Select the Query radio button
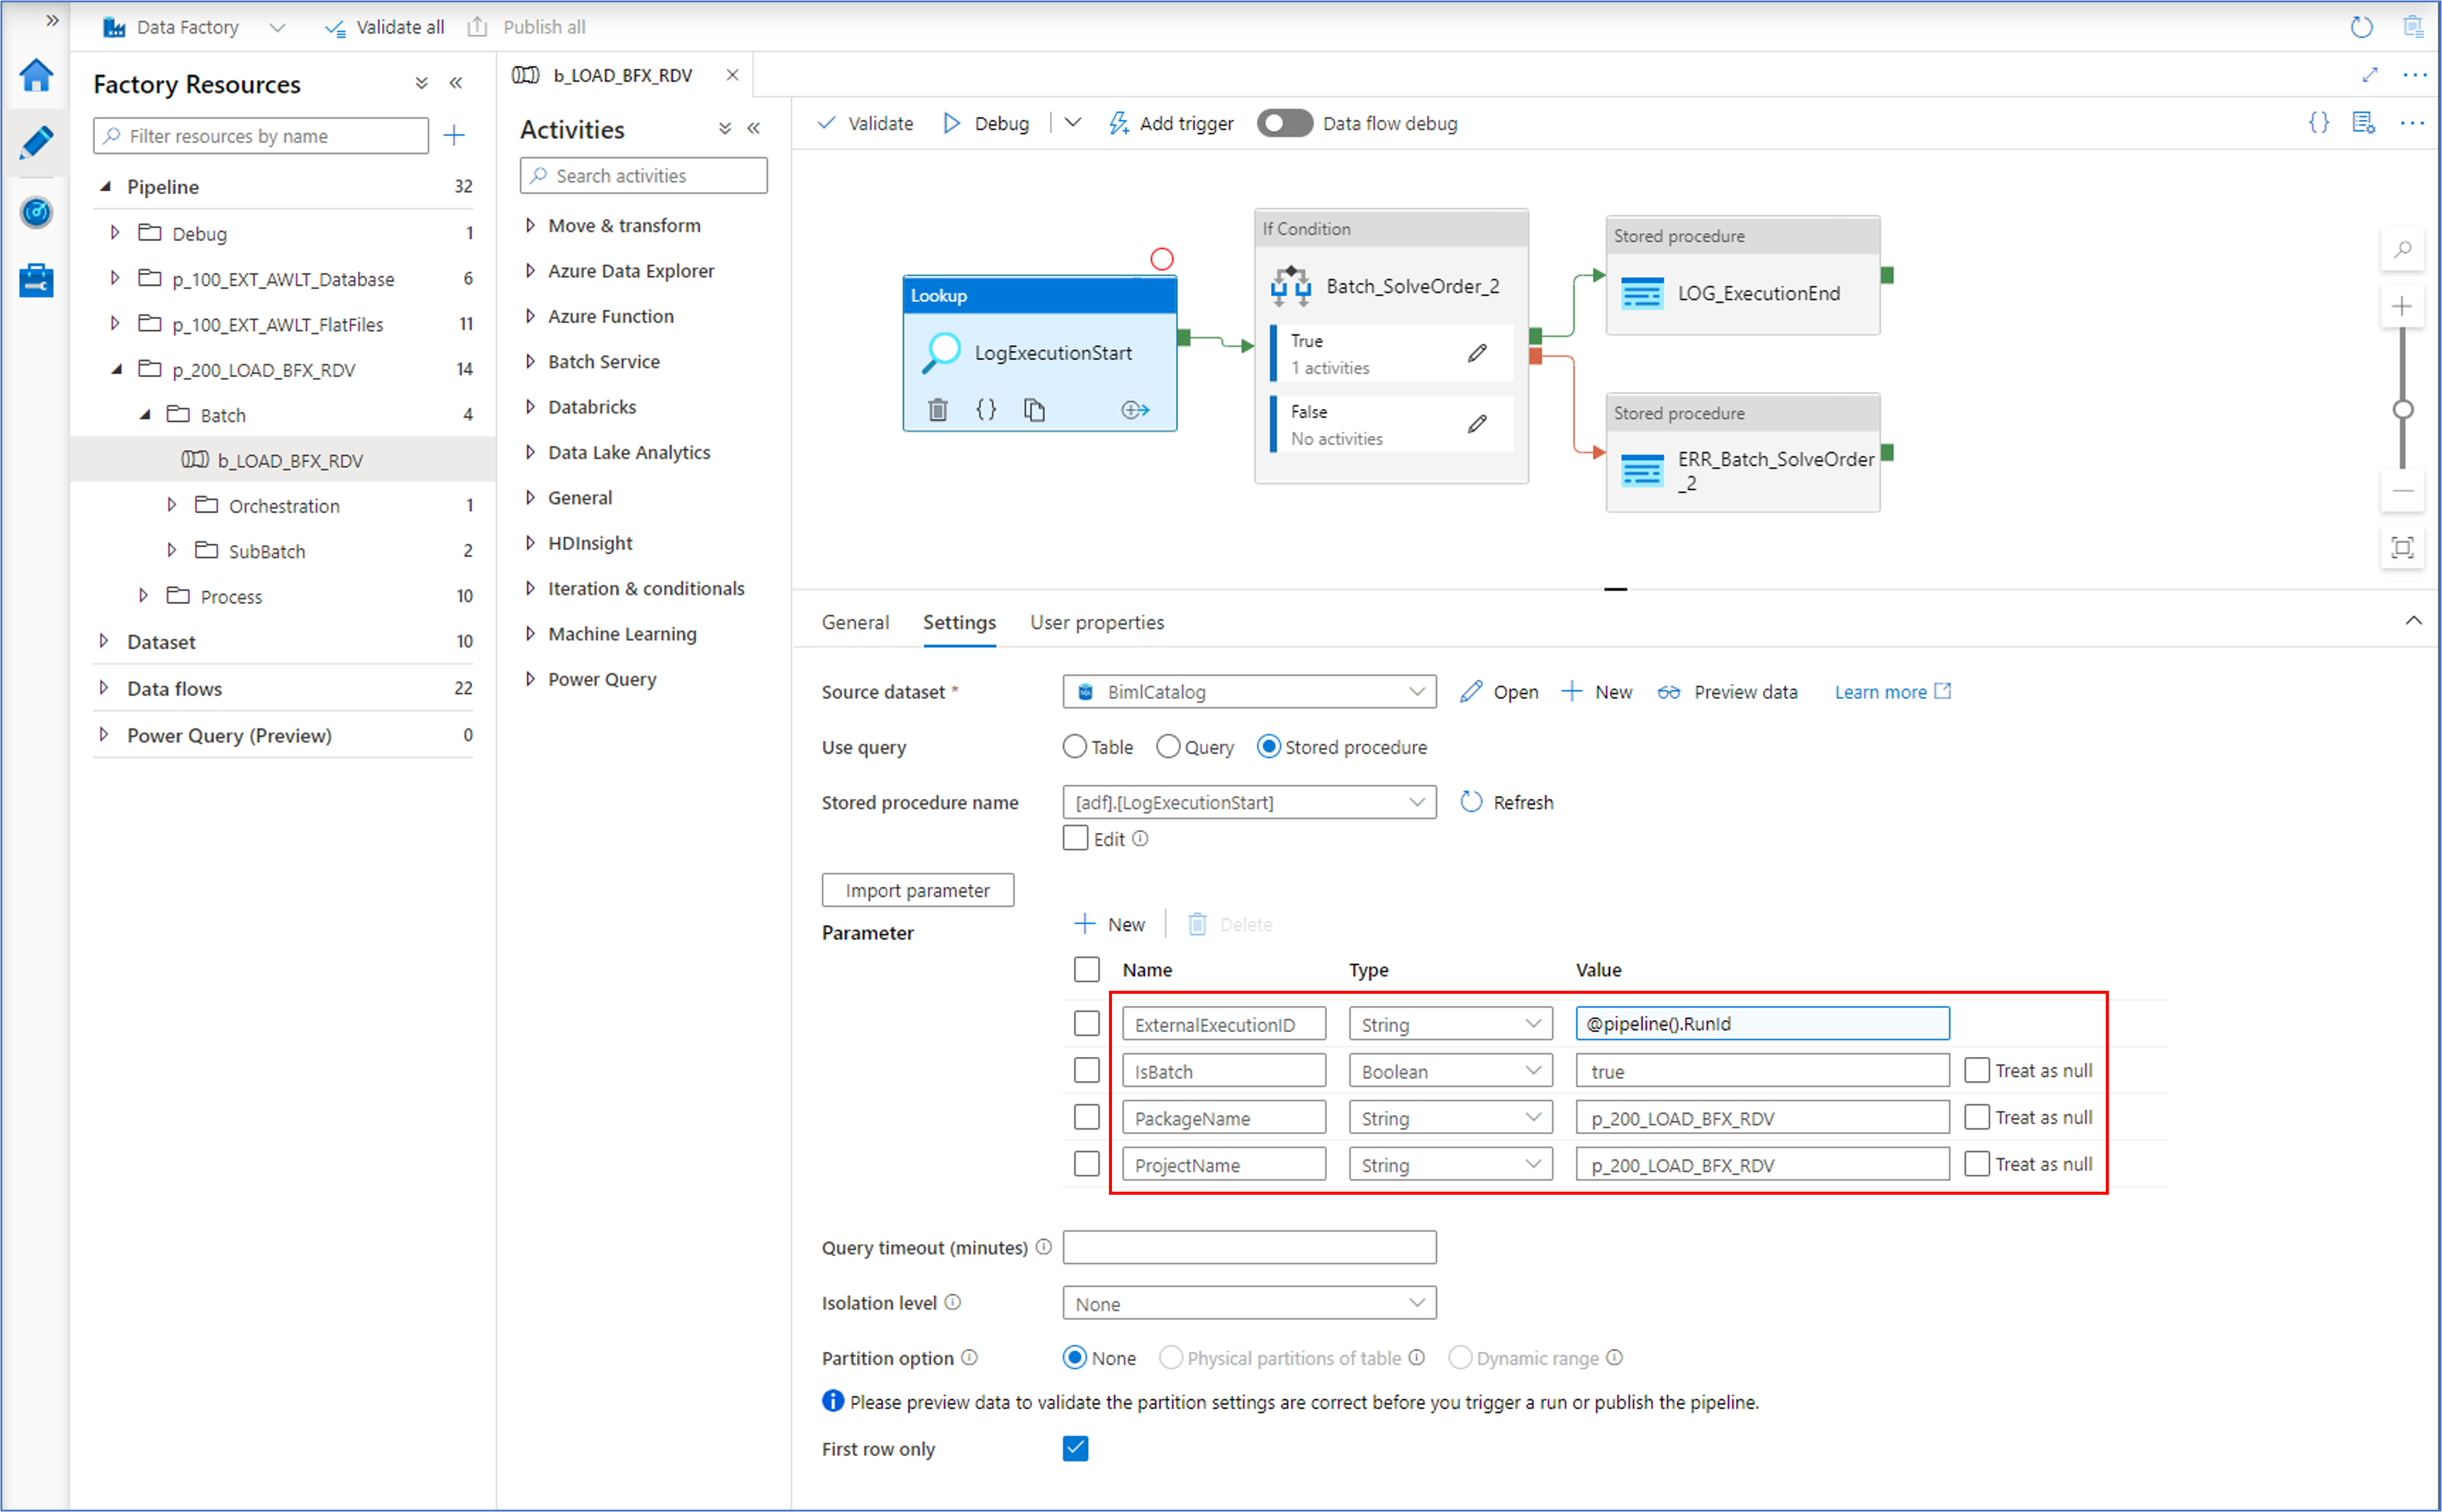This screenshot has height=1512, width=2442. point(1168,747)
